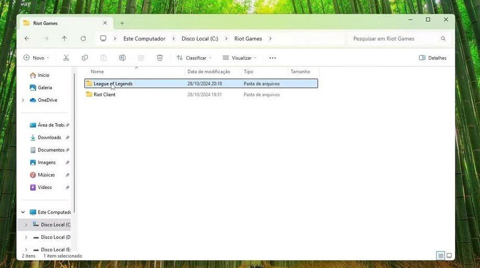
Task: Expand the Disco Local (C:) node
Action: click(x=26, y=225)
